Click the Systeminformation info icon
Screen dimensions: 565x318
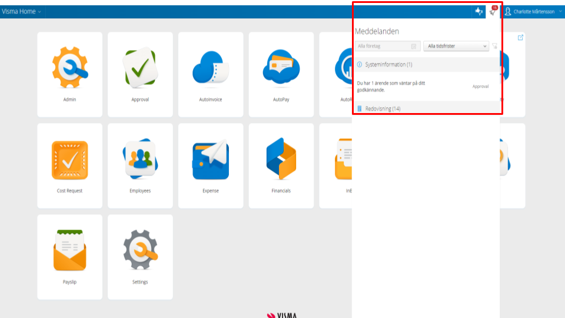click(x=359, y=65)
